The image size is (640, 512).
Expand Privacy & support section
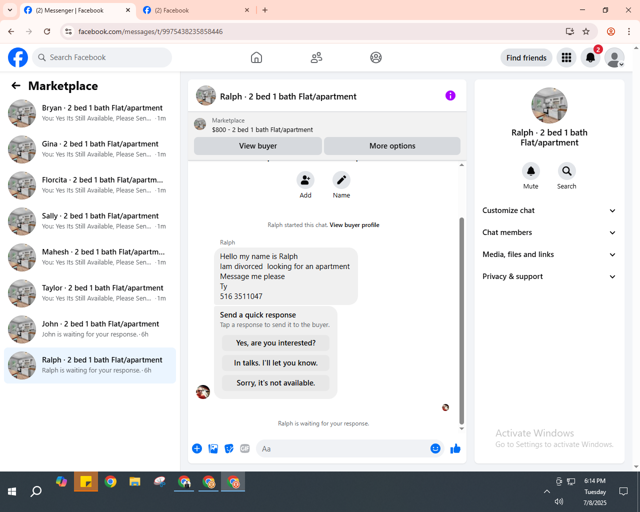549,276
